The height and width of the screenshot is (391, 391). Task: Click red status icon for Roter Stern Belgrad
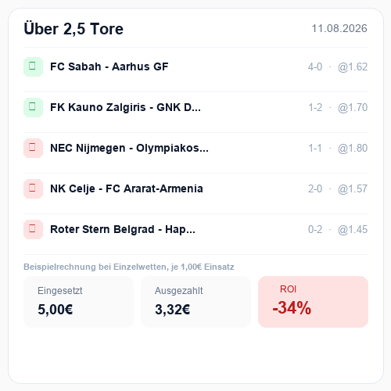(x=33, y=229)
